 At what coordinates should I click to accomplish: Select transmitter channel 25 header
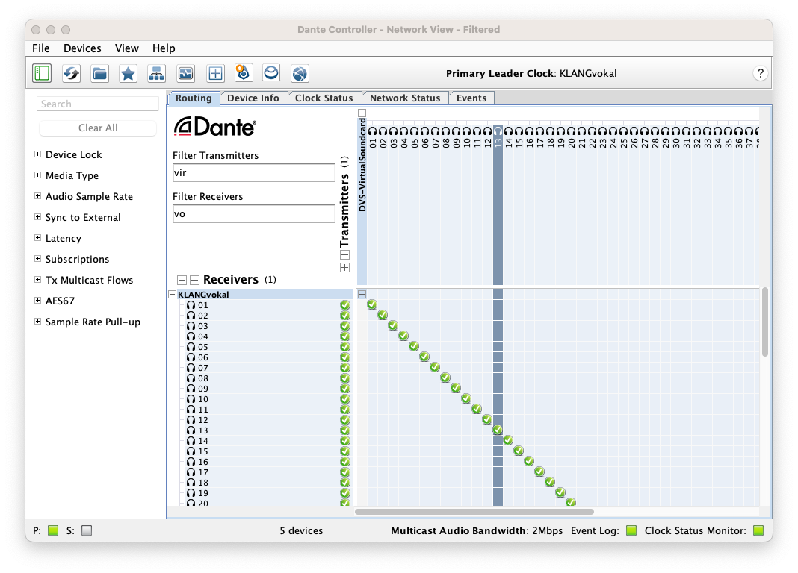click(x=623, y=137)
